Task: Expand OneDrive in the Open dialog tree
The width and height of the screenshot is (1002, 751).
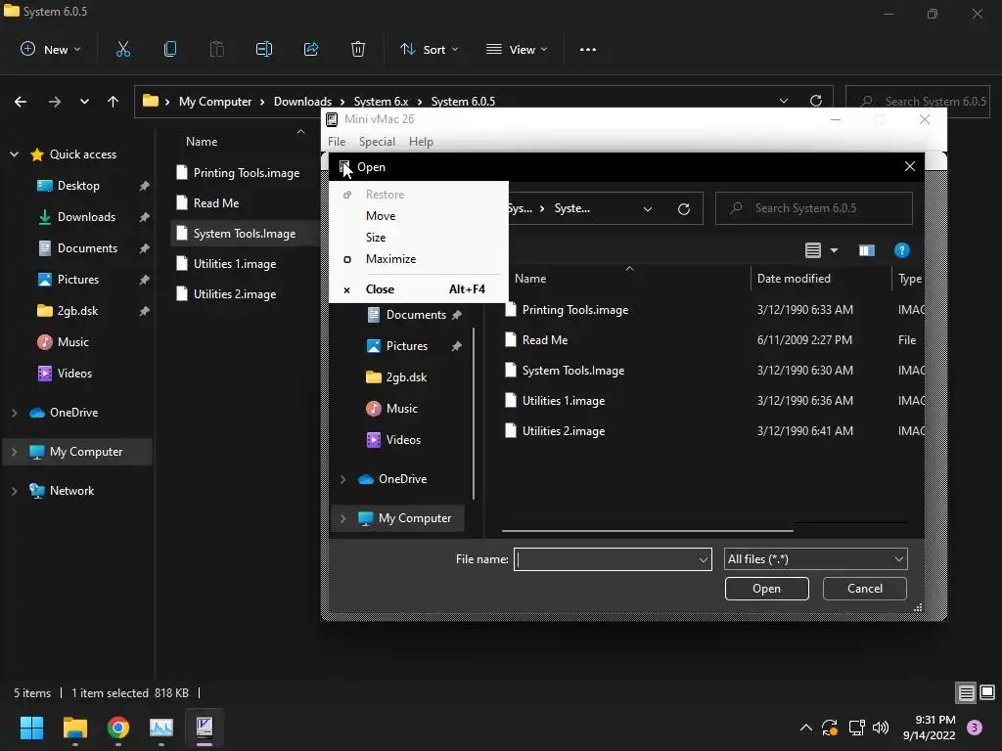Action: pyautogui.click(x=343, y=479)
